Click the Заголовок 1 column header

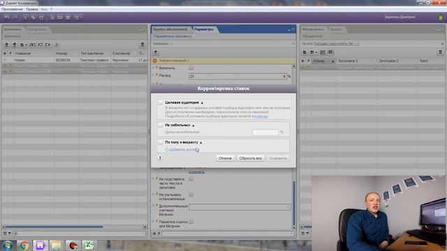(357, 61)
